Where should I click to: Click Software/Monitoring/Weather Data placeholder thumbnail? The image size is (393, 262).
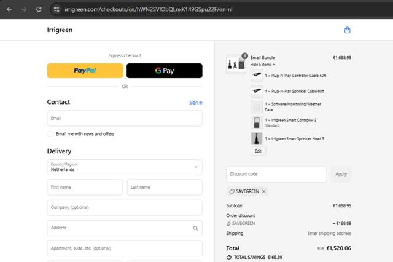tap(257, 107)
